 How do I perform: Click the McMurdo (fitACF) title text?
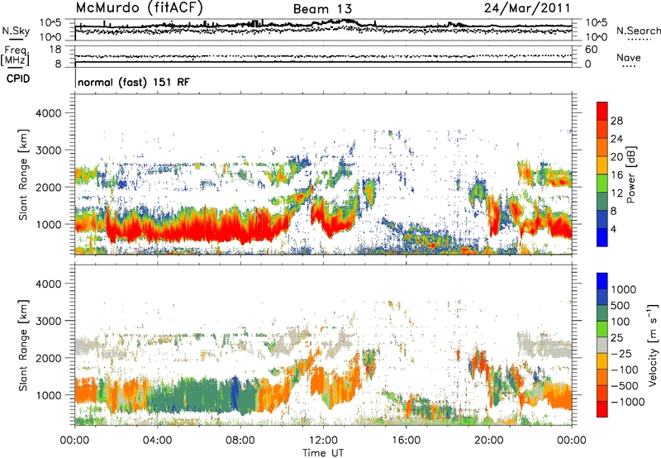pyautogui.click(x=139, y=7)
